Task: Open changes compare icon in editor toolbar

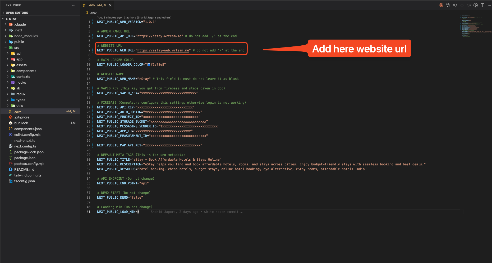Action: [x=448, y=5]
